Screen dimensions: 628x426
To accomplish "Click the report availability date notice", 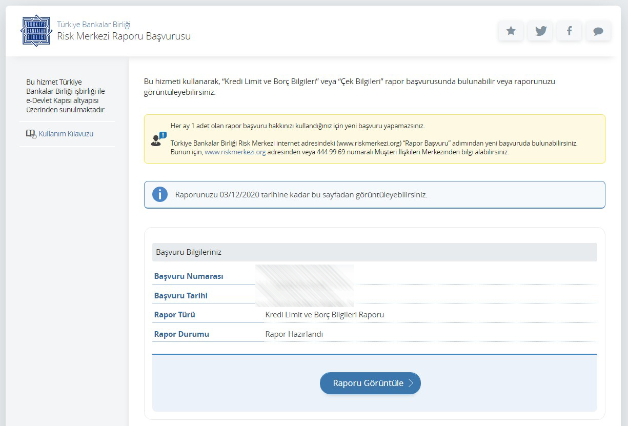I will tap(301, 195).
